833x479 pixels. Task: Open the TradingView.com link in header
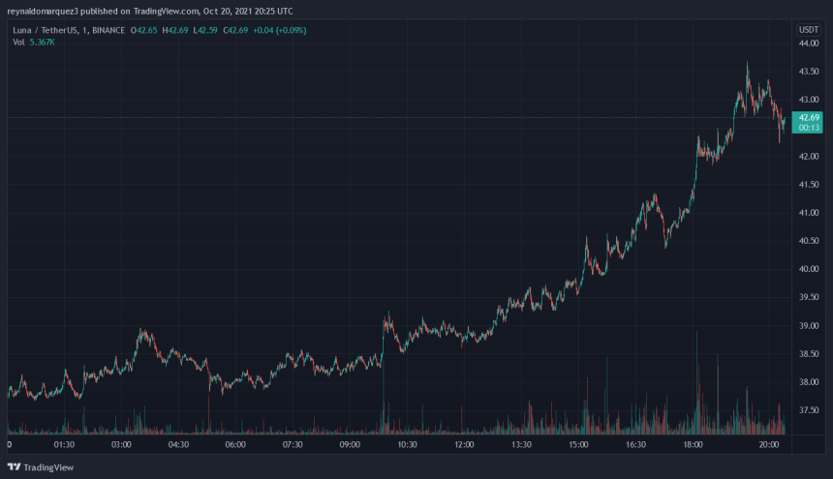pos(165,11)
